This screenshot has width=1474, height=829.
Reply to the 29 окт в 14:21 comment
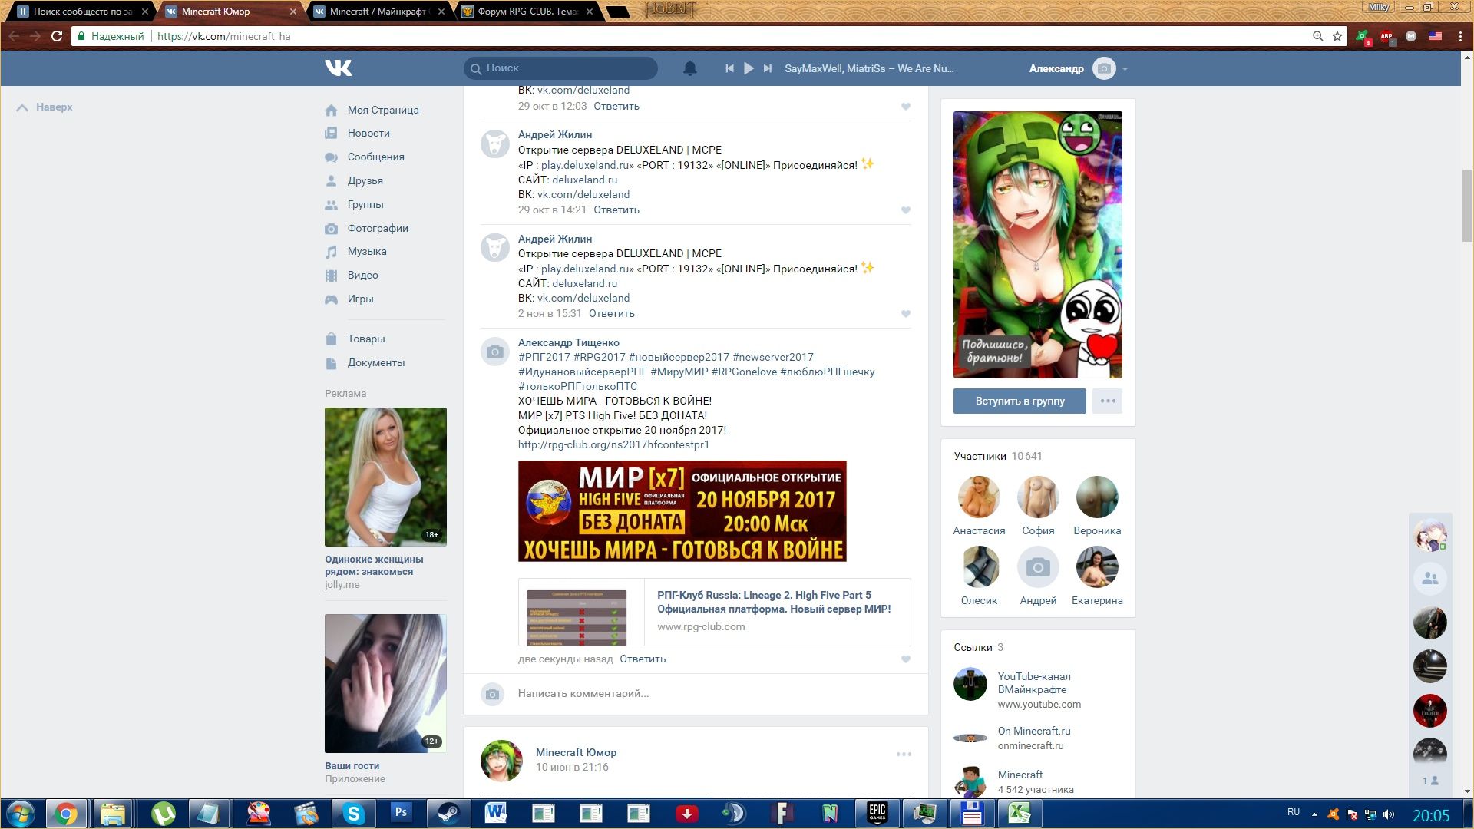pyautogui.click(x=616, y=210)
